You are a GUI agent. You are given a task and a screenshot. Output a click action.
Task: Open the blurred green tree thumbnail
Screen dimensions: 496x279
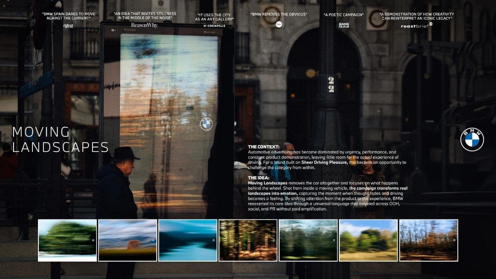click(67, 240)
